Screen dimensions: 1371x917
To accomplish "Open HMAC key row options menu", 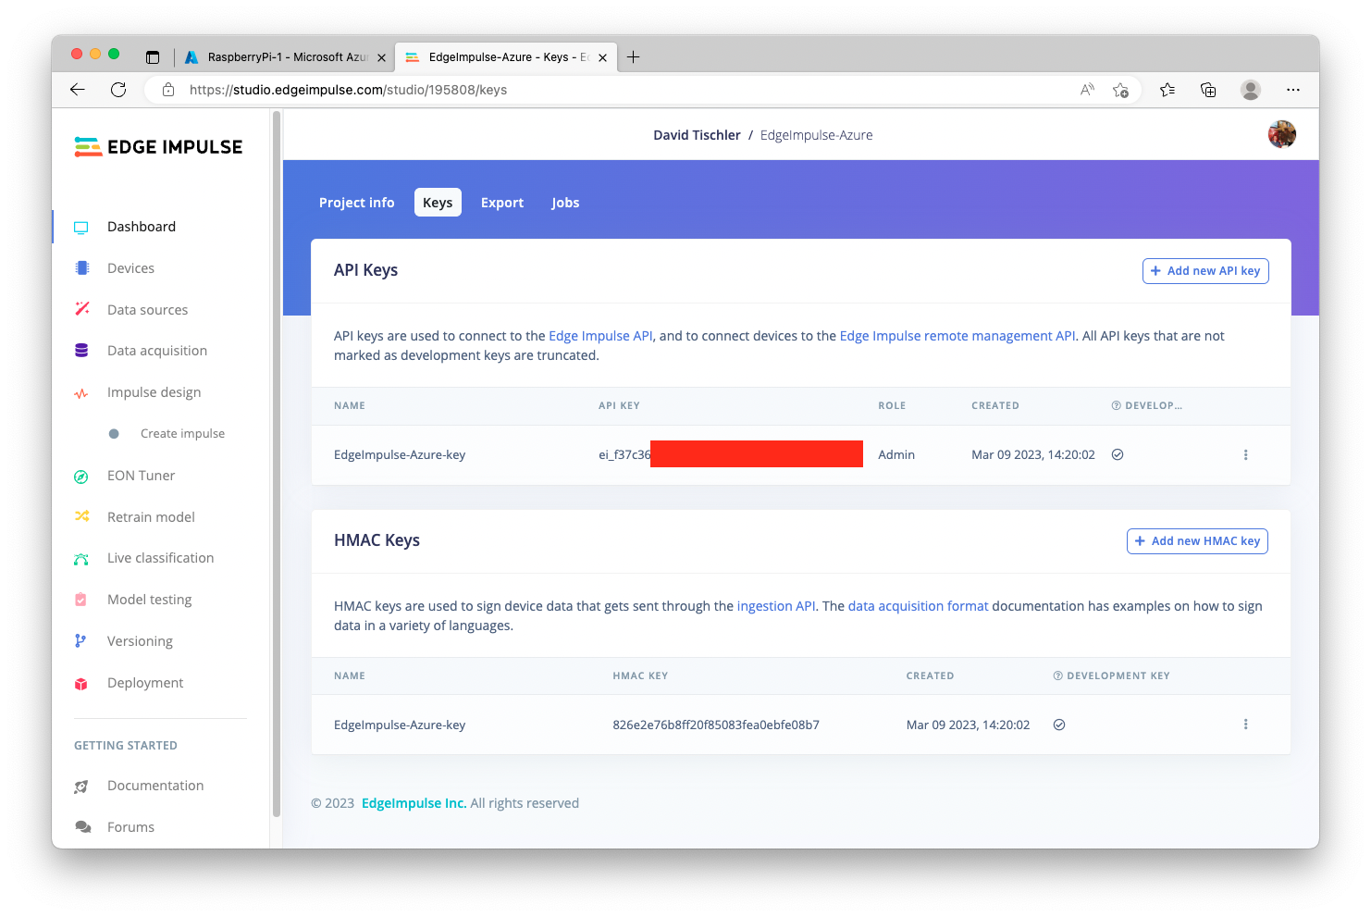I will click(x=1245, y=725).
